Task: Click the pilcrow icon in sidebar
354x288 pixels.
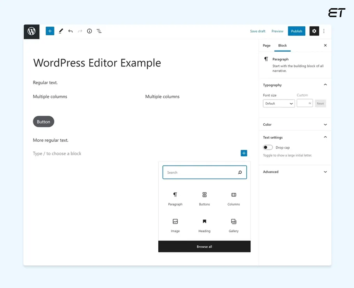Action: [266, 59]
